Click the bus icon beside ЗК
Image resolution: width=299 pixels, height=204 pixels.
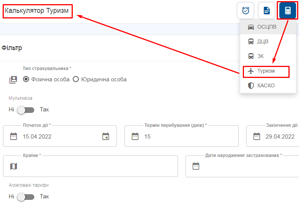tap(251, 56)
